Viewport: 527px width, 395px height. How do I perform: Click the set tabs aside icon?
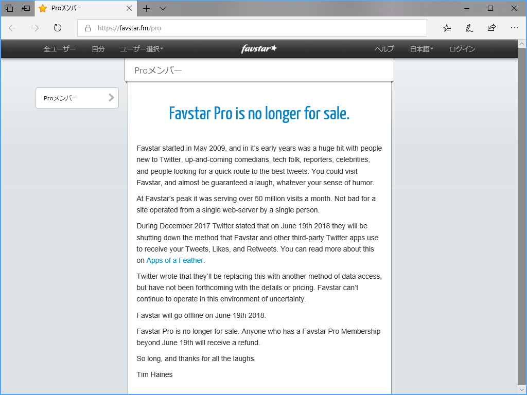[x=9, y=8]
